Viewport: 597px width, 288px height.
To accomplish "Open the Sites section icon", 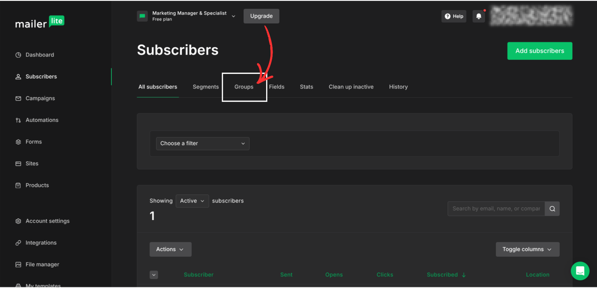I will click(18, 163).
